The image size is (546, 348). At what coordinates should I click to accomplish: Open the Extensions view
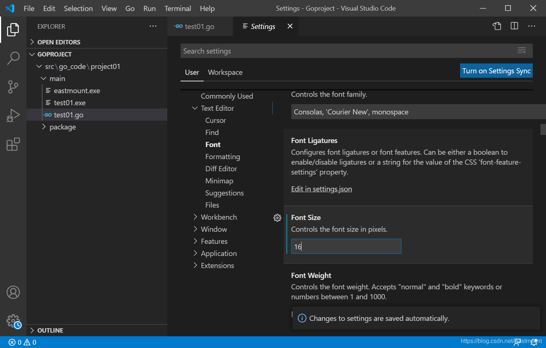tap(13, 144)
